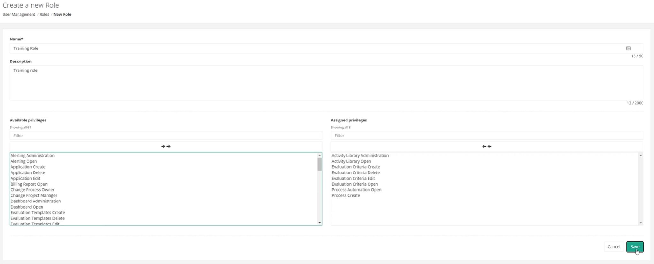
Task: Select Dashboard Open privilege
Action: click(27, 207)
